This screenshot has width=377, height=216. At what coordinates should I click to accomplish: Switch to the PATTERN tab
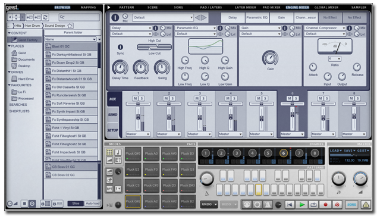(127, 8)
